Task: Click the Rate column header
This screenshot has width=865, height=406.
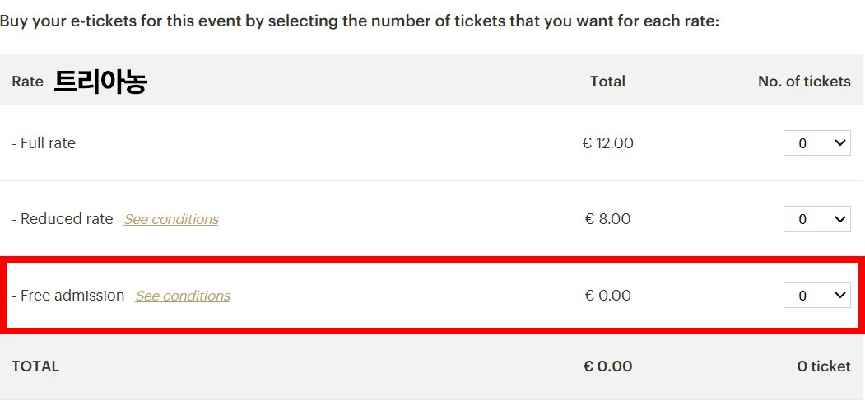Action: [27, 82]
